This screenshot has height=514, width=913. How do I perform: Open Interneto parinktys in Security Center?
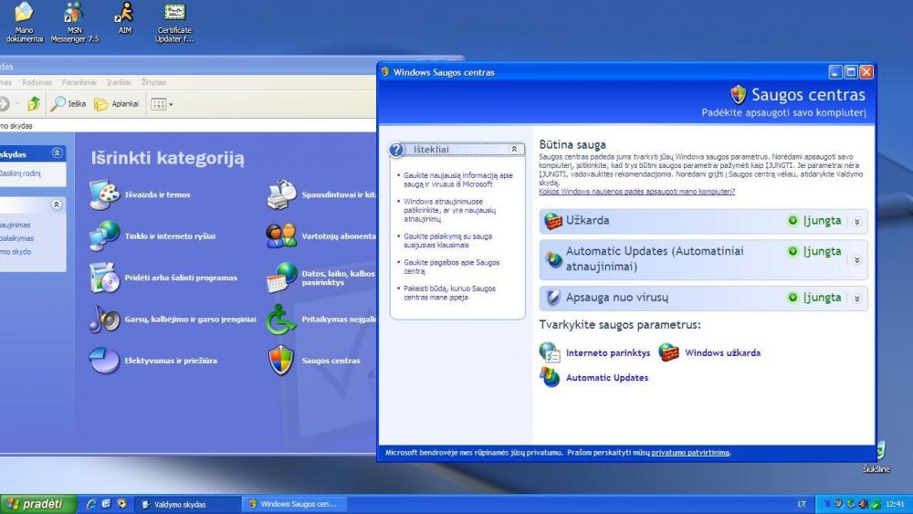point(607,352)
